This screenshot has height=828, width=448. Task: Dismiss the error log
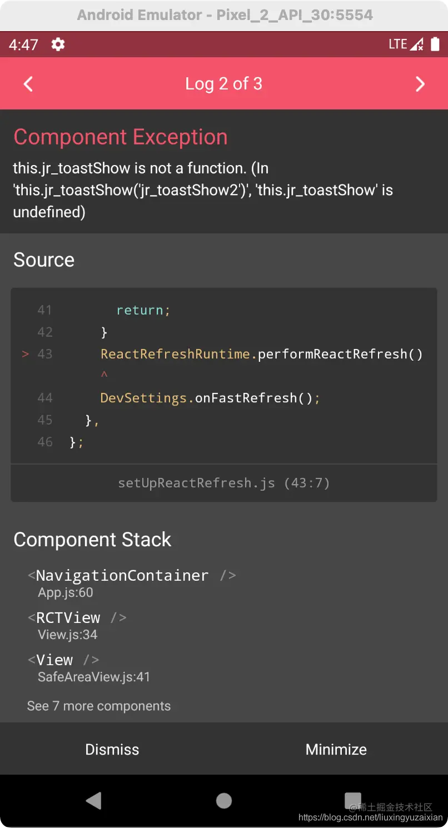tap(112, 749)
